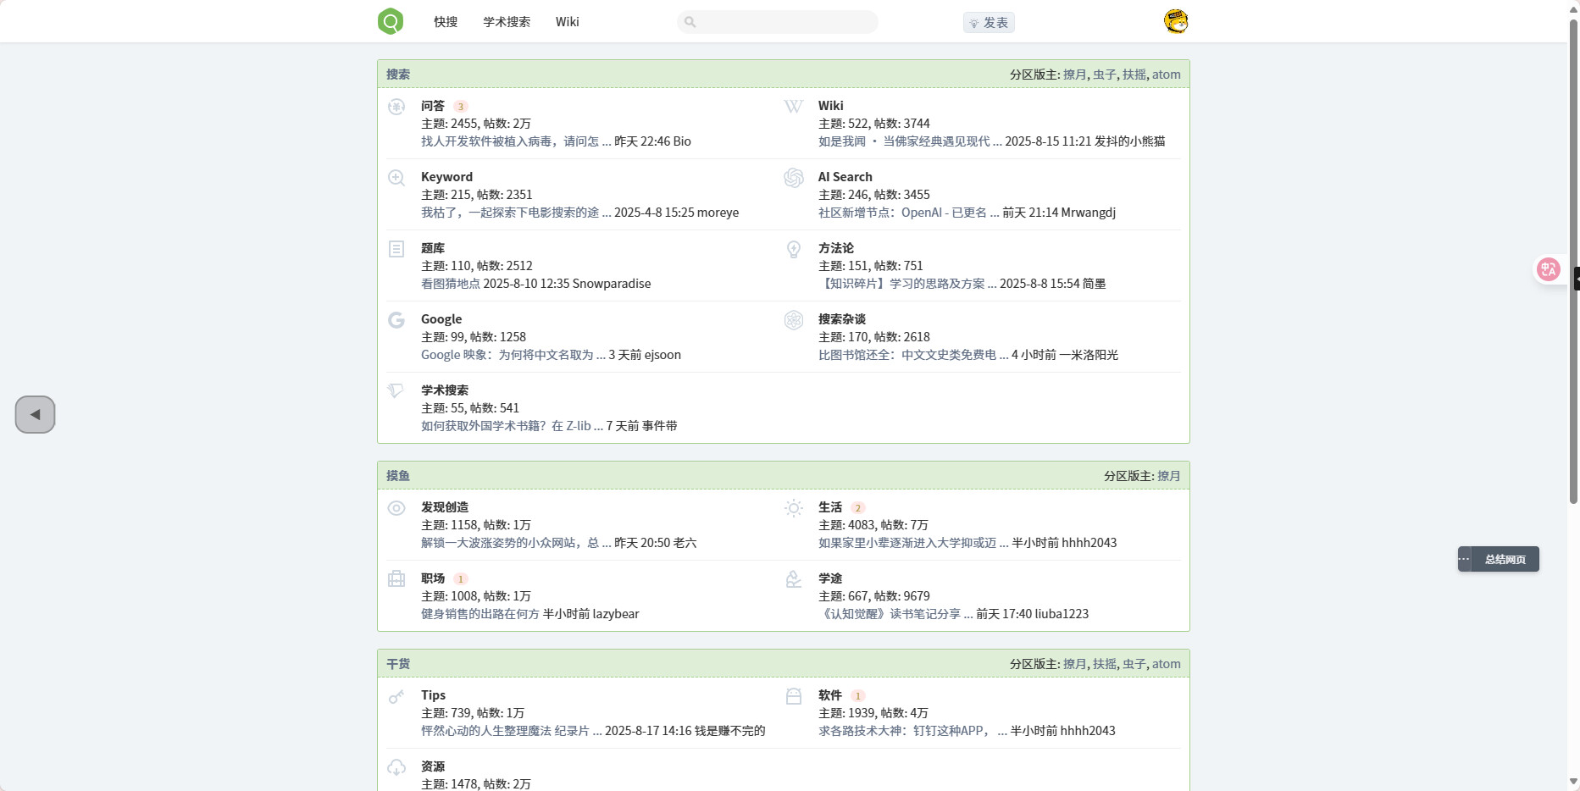Open moderator link atom in 搜索 header
The height and width of the screenshot is (791, 1580).
click(x=1166, y=75)
